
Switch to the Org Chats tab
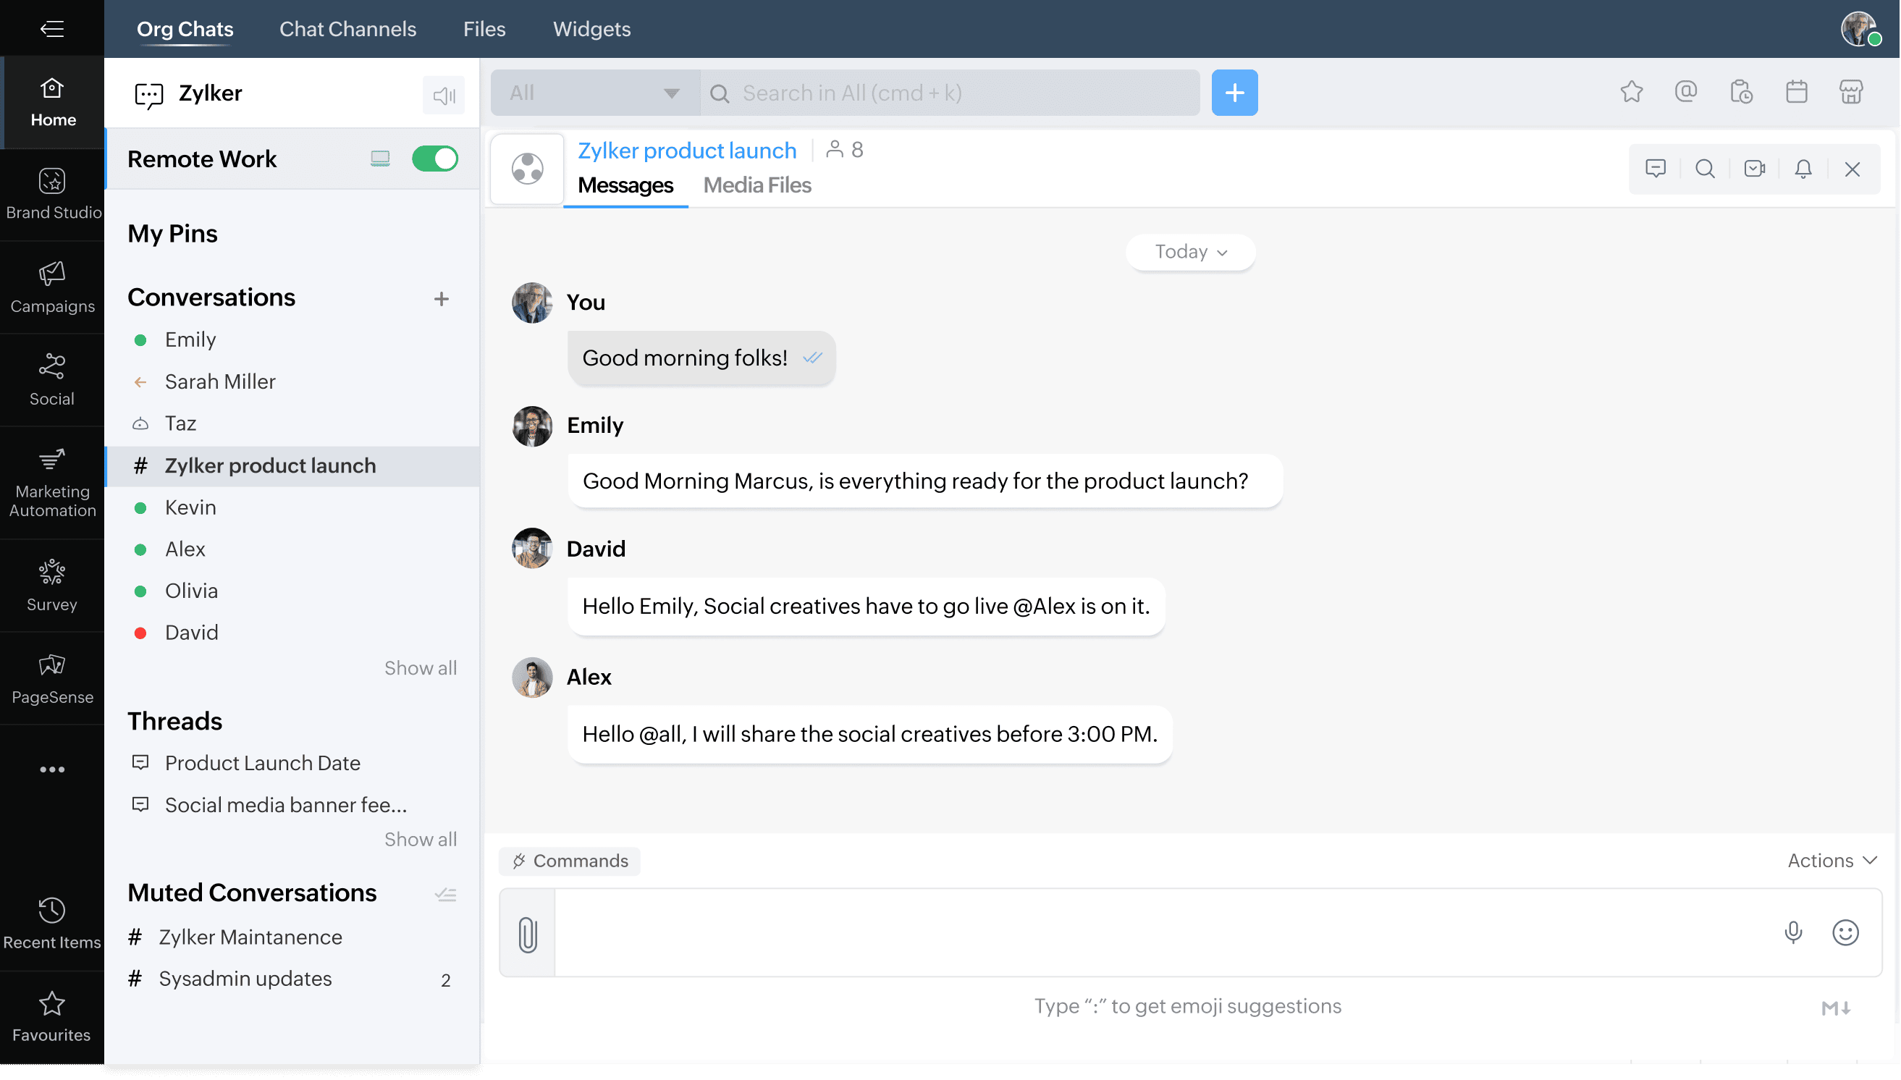(185, 29)
